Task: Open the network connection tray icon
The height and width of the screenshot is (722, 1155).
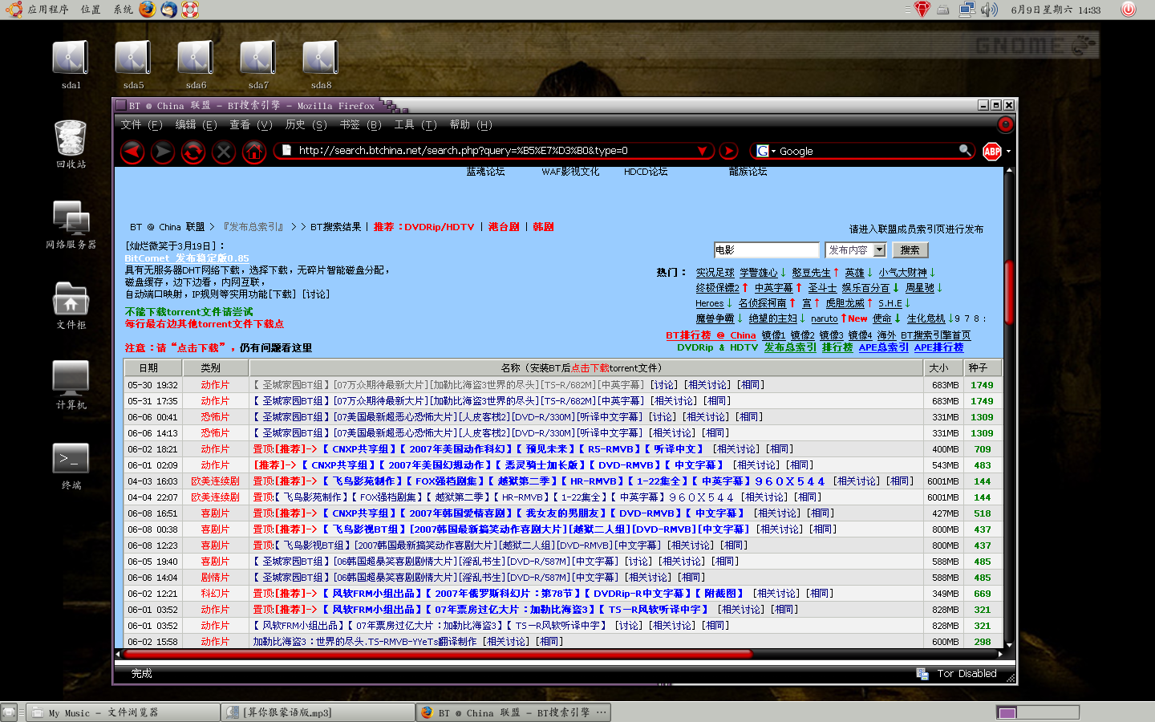Action: (x=967, y=10)
